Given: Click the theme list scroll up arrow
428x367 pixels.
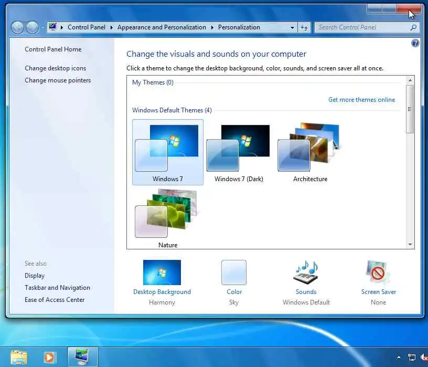Looking at the screenshot, I should [410, 80].
